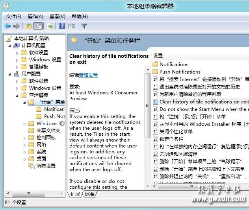
Task: Select 为新用户清除最近的程序列表 setting
Action: (x=190, y=94)
